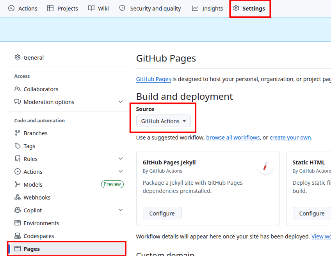Viewport: 331px width, 256px height.
Task: Click the Insights graph icon
Action: [x=195, y=9]
